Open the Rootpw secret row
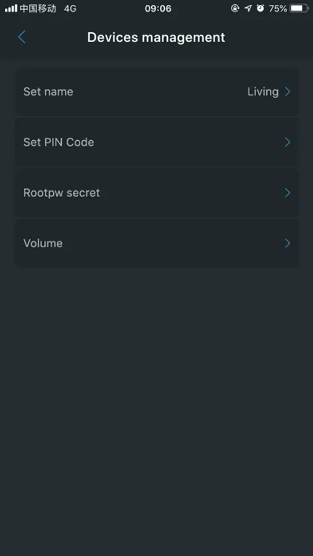Screen dimensions: 313x556 click(x=156, y=193)
